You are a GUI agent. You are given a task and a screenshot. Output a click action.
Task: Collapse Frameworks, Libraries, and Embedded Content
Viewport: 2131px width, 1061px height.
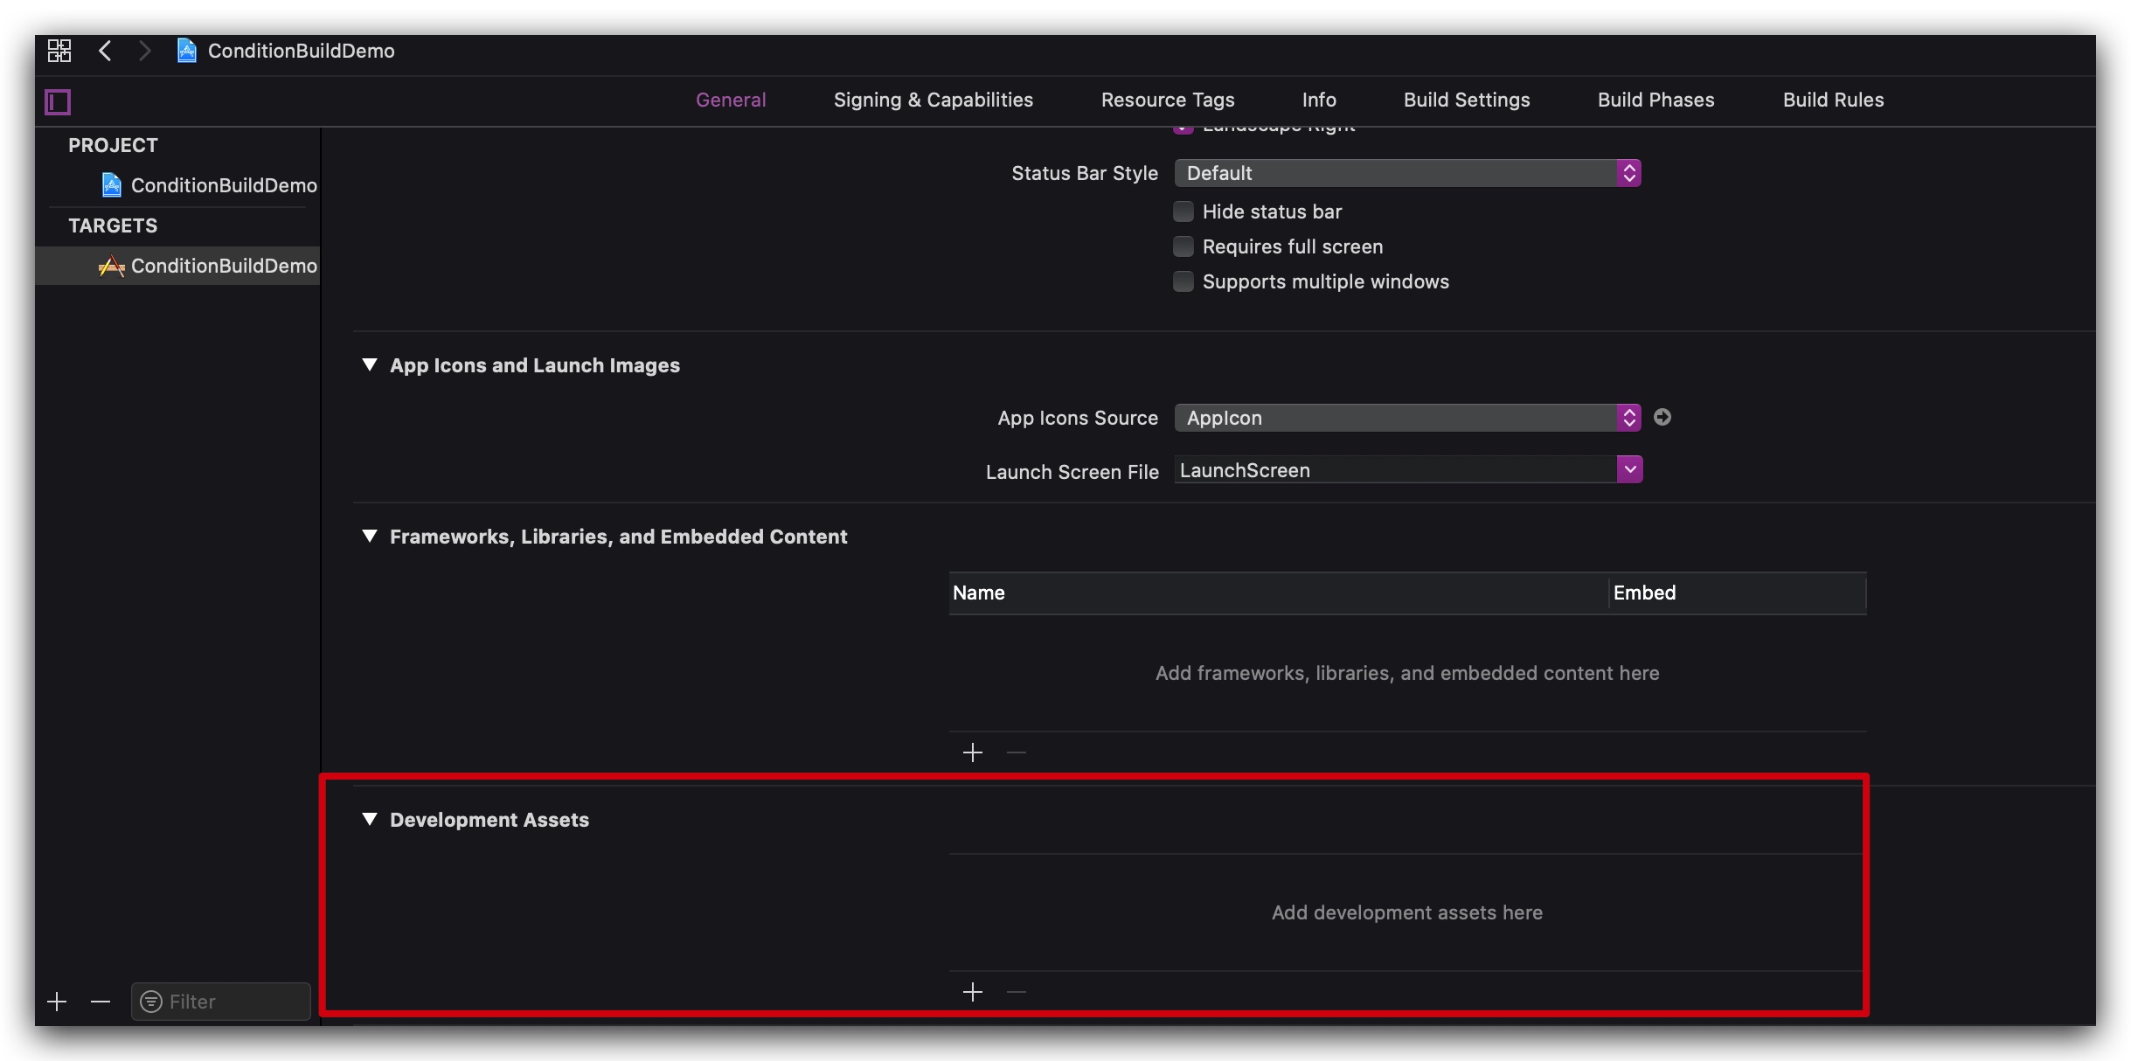click(x=370, y=536)
